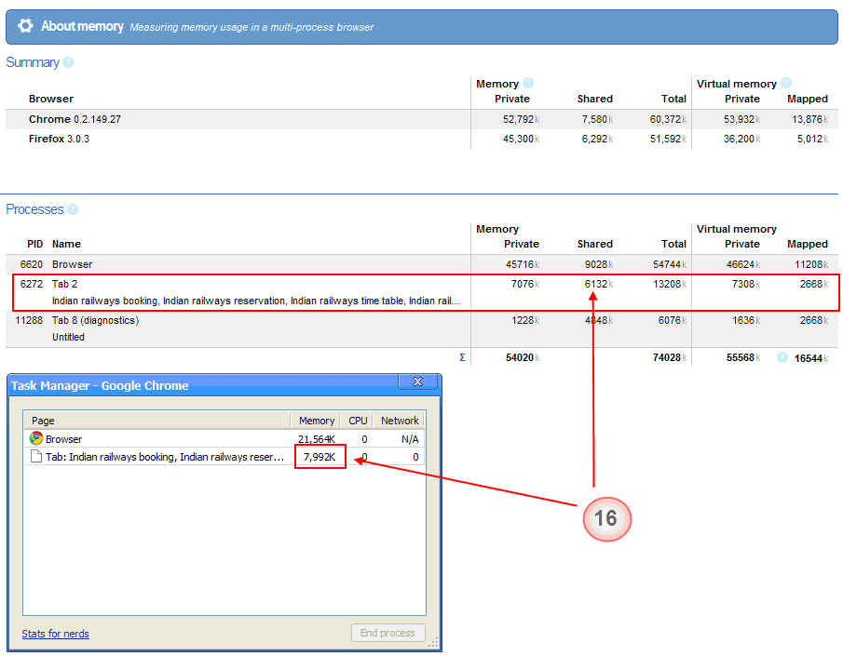
Task: Click the 7308k virtual private value
Action: click(746, 284)
